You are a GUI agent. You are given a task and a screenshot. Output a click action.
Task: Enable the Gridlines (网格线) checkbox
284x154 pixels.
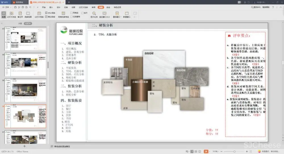coord(72,13)
